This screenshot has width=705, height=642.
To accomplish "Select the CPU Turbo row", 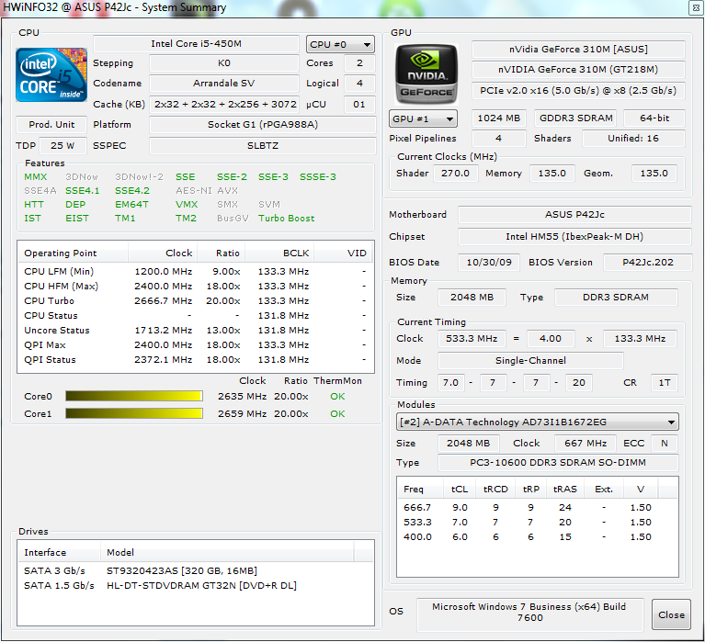I will tap(196, 300).
